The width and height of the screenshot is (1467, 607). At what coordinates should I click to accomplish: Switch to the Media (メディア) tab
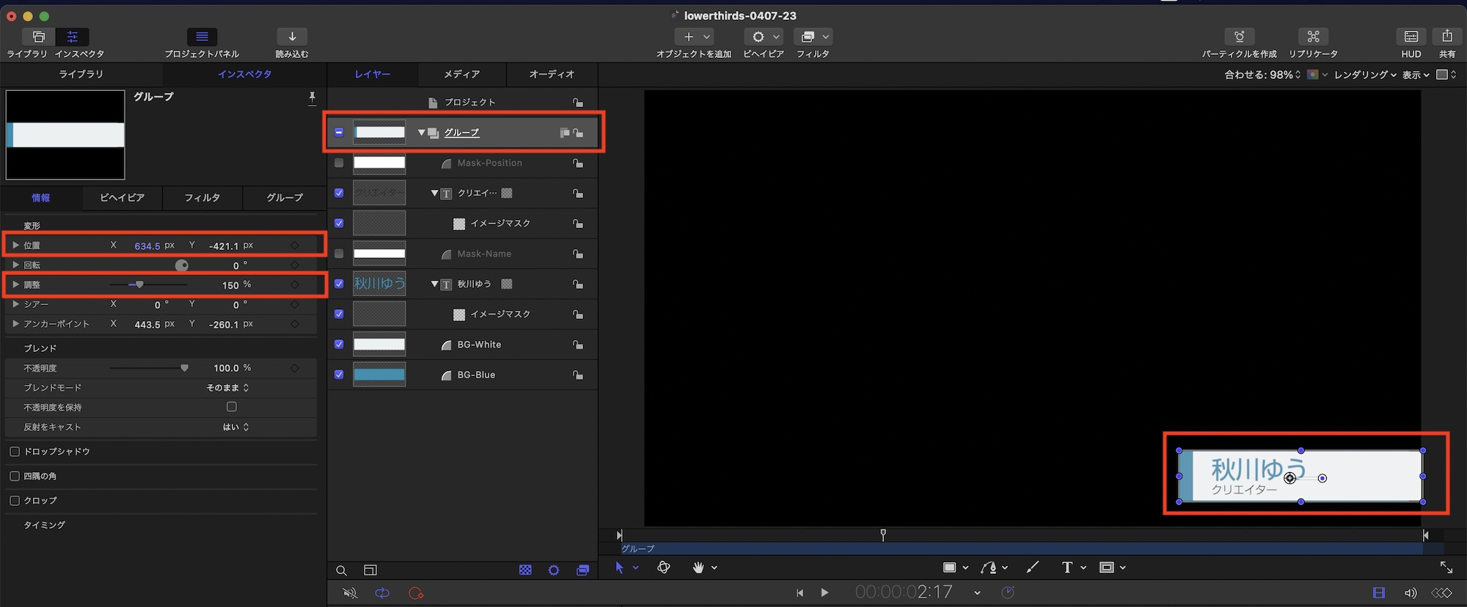461,74
